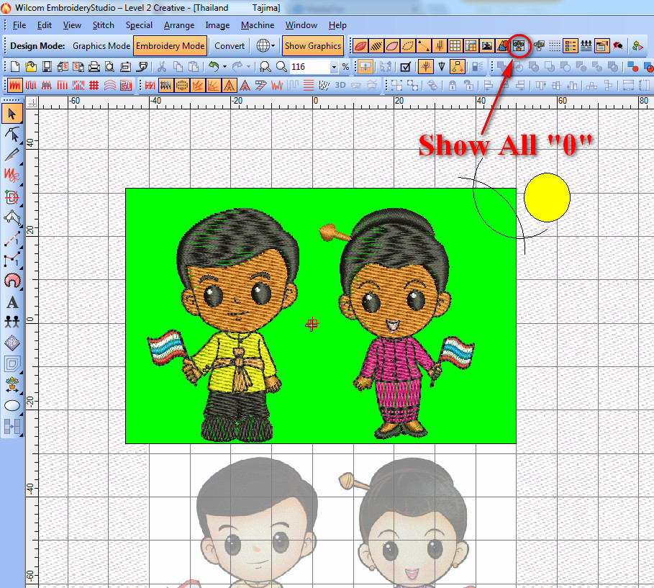Click the Embroidery Mode button

[x=171, y=46]
